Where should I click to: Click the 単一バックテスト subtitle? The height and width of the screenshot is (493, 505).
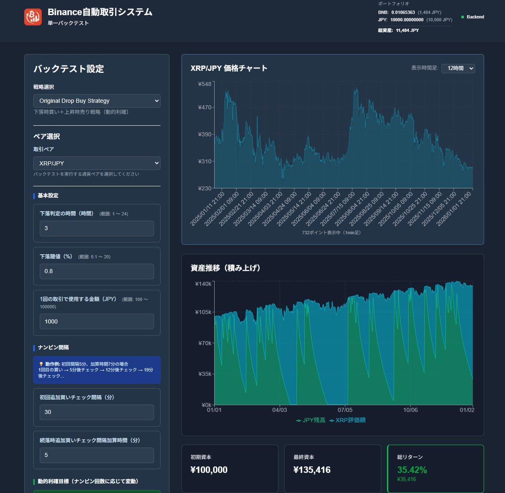tap(68, 23)
